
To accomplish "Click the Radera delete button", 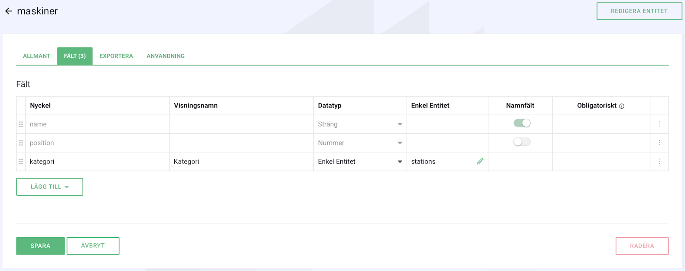I will [x=642, y=246].
